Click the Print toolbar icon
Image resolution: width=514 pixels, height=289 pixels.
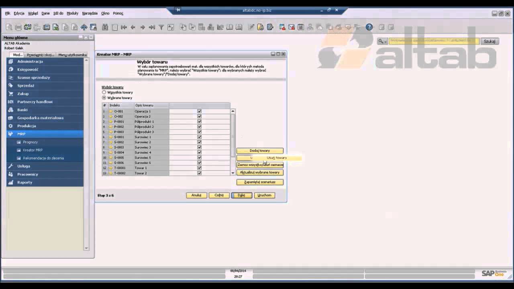coord(18,27)
